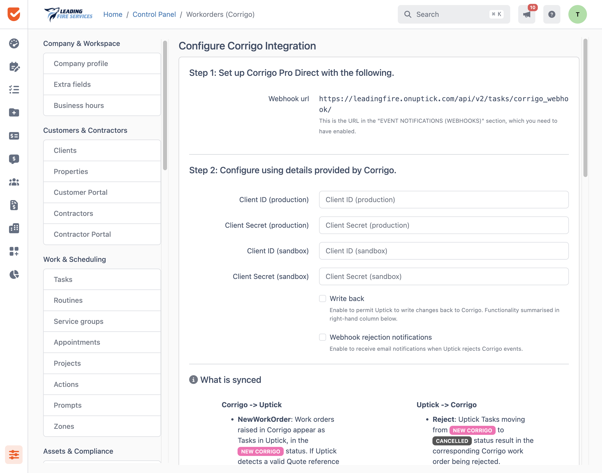Open Extra fields settings
This screenshot has width=602, height=473.
102,84
